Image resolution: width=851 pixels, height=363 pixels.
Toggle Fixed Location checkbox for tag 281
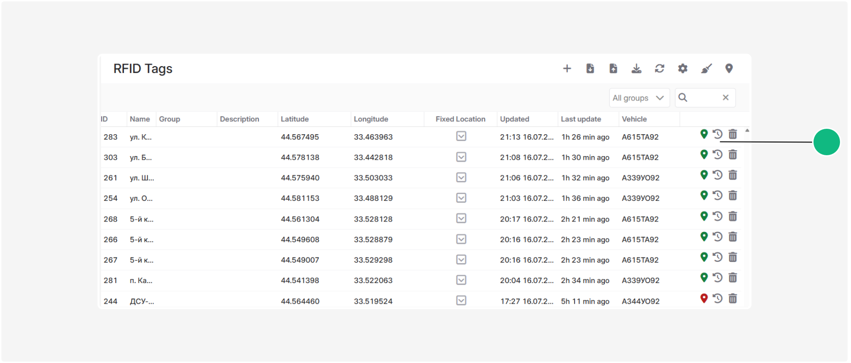(461, 280)
